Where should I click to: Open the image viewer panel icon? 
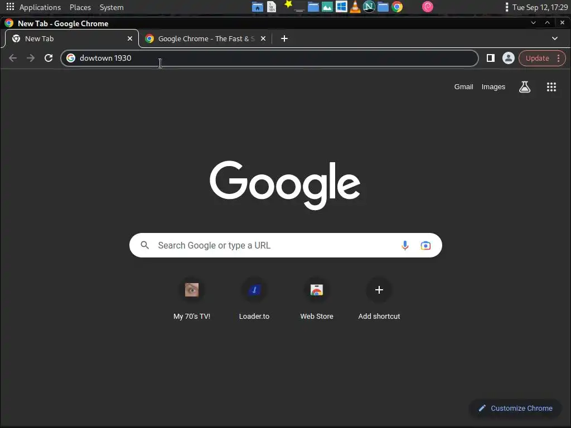point(327,7)
